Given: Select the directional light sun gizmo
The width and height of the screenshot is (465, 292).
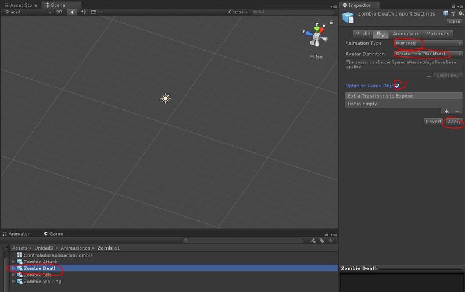Looking at the screenshot, I should pyautogui.click(x=166, y=98).
